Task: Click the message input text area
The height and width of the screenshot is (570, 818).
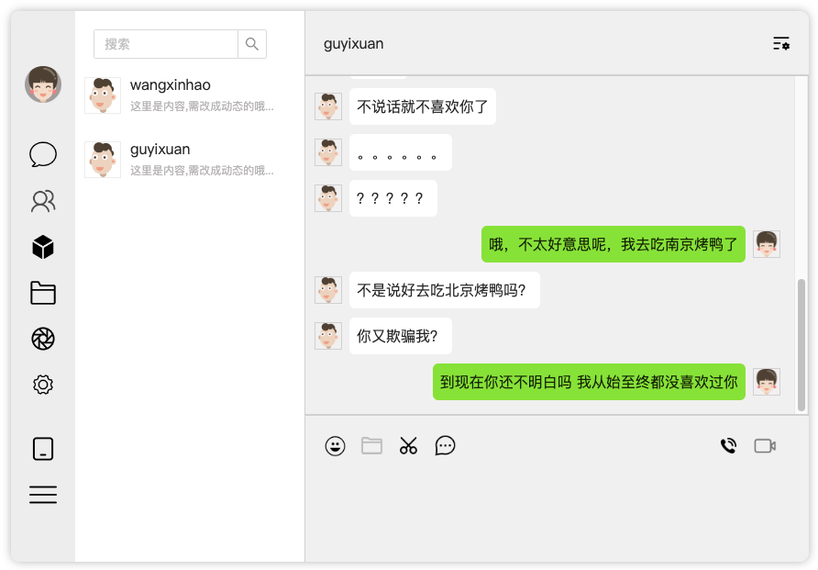Action: pos(557,514)
